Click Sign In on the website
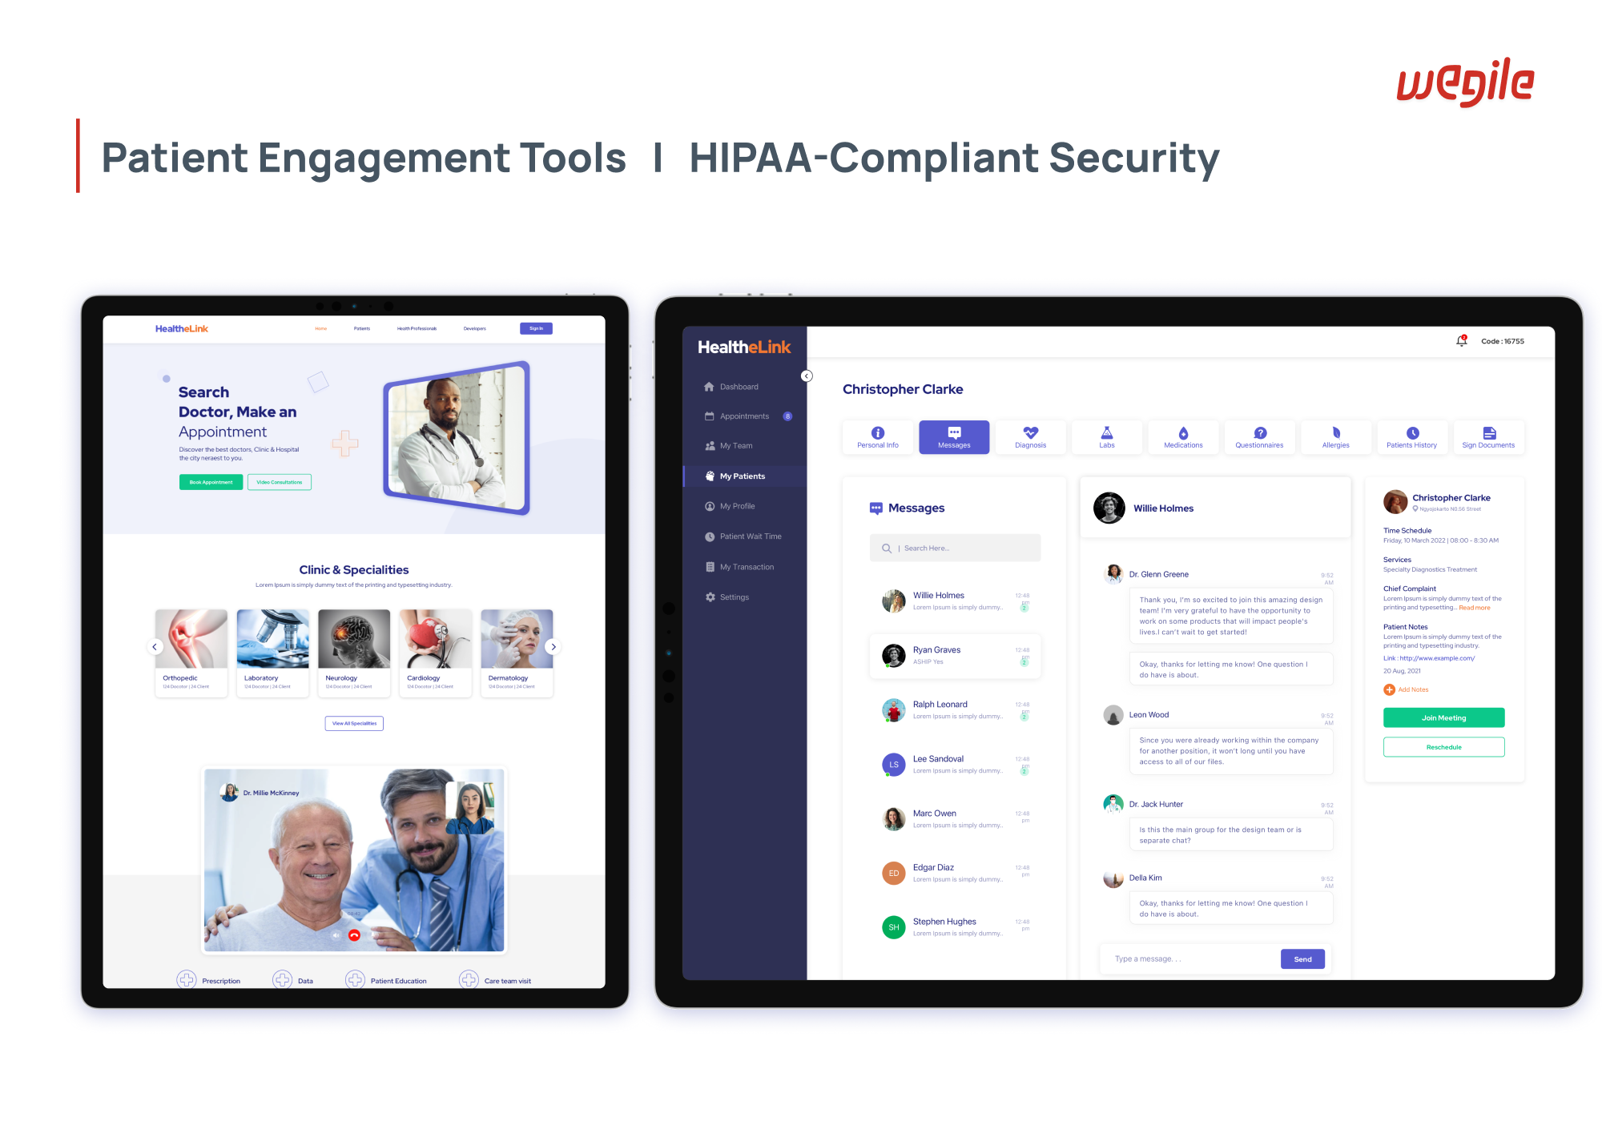The height and width of the screenshot is (1121, 1602). [536, 328]
